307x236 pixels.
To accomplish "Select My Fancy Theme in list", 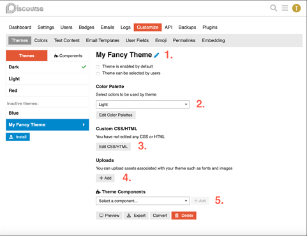I will pos(47,124).
